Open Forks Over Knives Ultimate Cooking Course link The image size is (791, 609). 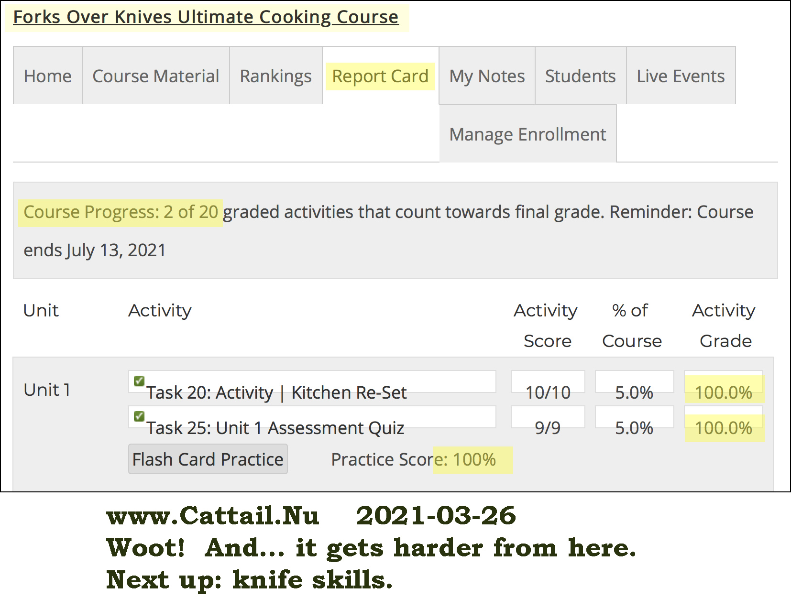click(x=206, y=17)
